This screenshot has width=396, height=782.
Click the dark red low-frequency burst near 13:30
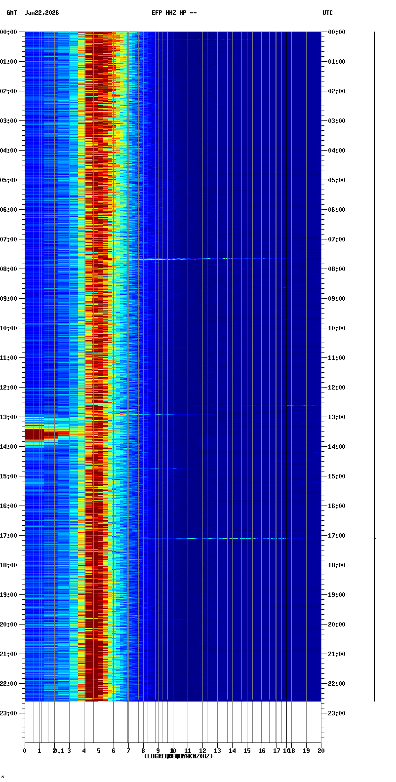pyautogui.click(x=35, y=434)
